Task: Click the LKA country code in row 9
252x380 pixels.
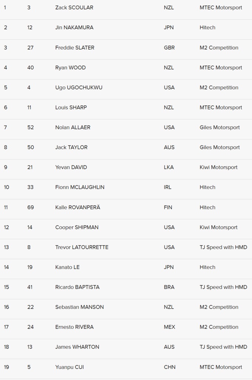Action: [169, 167]
